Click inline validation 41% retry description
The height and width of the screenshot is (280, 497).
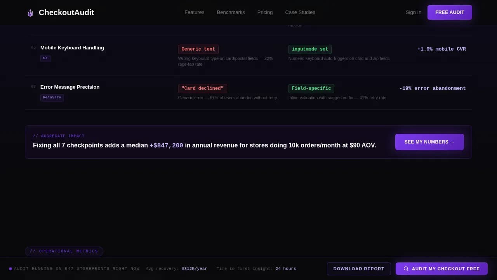click(337, 98)
